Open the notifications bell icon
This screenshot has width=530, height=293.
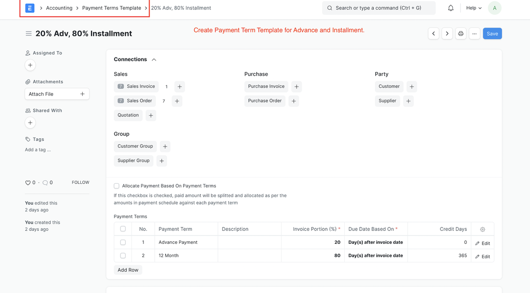point(451,8)
